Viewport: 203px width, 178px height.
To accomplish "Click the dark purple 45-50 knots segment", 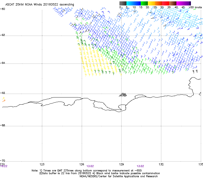I will 187,3.
